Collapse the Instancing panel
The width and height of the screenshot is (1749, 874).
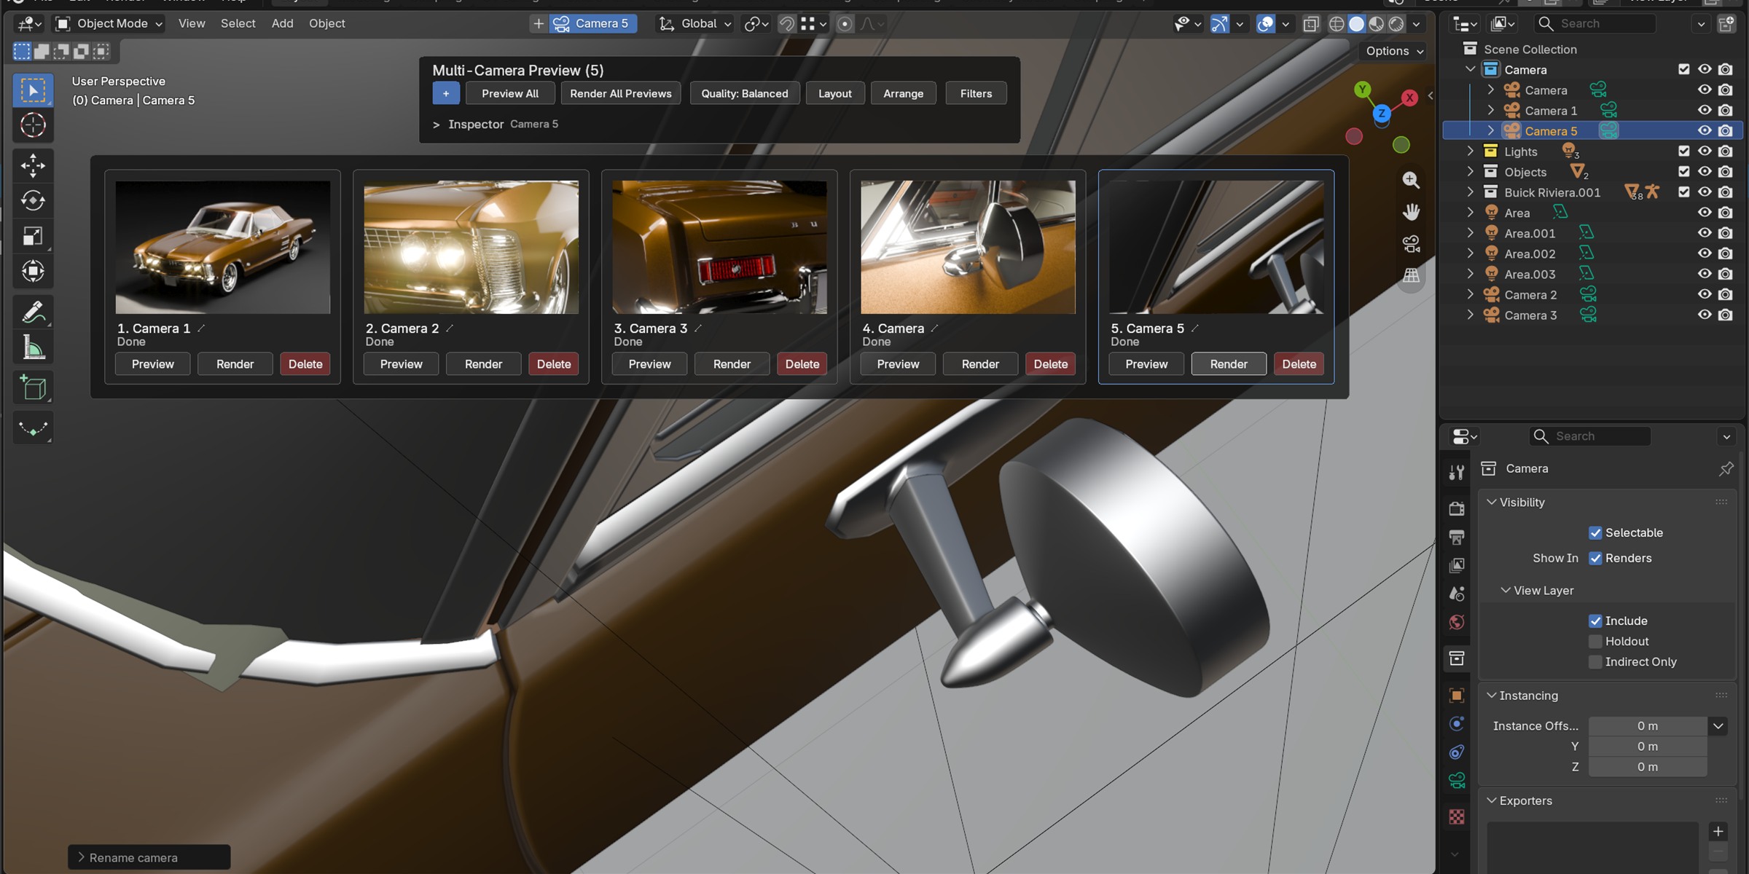coord(1491,696)
